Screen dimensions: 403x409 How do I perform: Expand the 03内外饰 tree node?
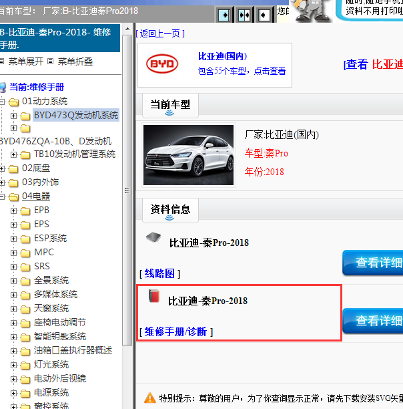(2, 183)
